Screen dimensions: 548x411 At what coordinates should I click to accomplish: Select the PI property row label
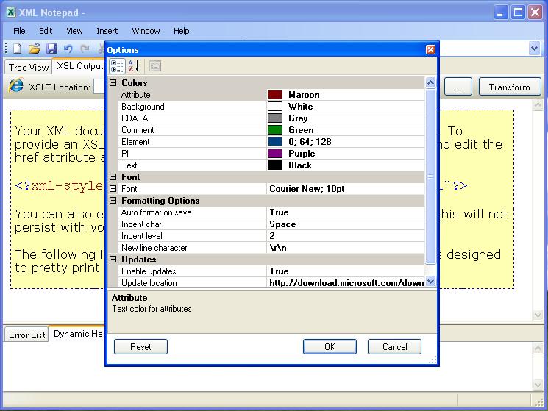[x=125, y=153]
